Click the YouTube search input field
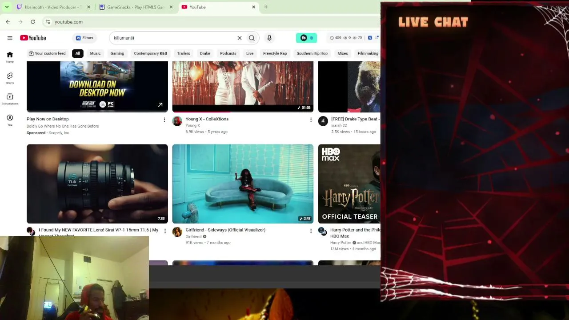Viewport: 569px width, 320px height. (x=173, y=38)
